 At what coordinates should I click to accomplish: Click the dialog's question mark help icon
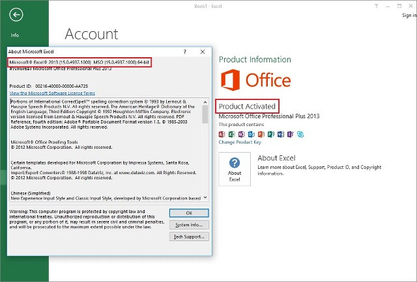pos(185,52)
